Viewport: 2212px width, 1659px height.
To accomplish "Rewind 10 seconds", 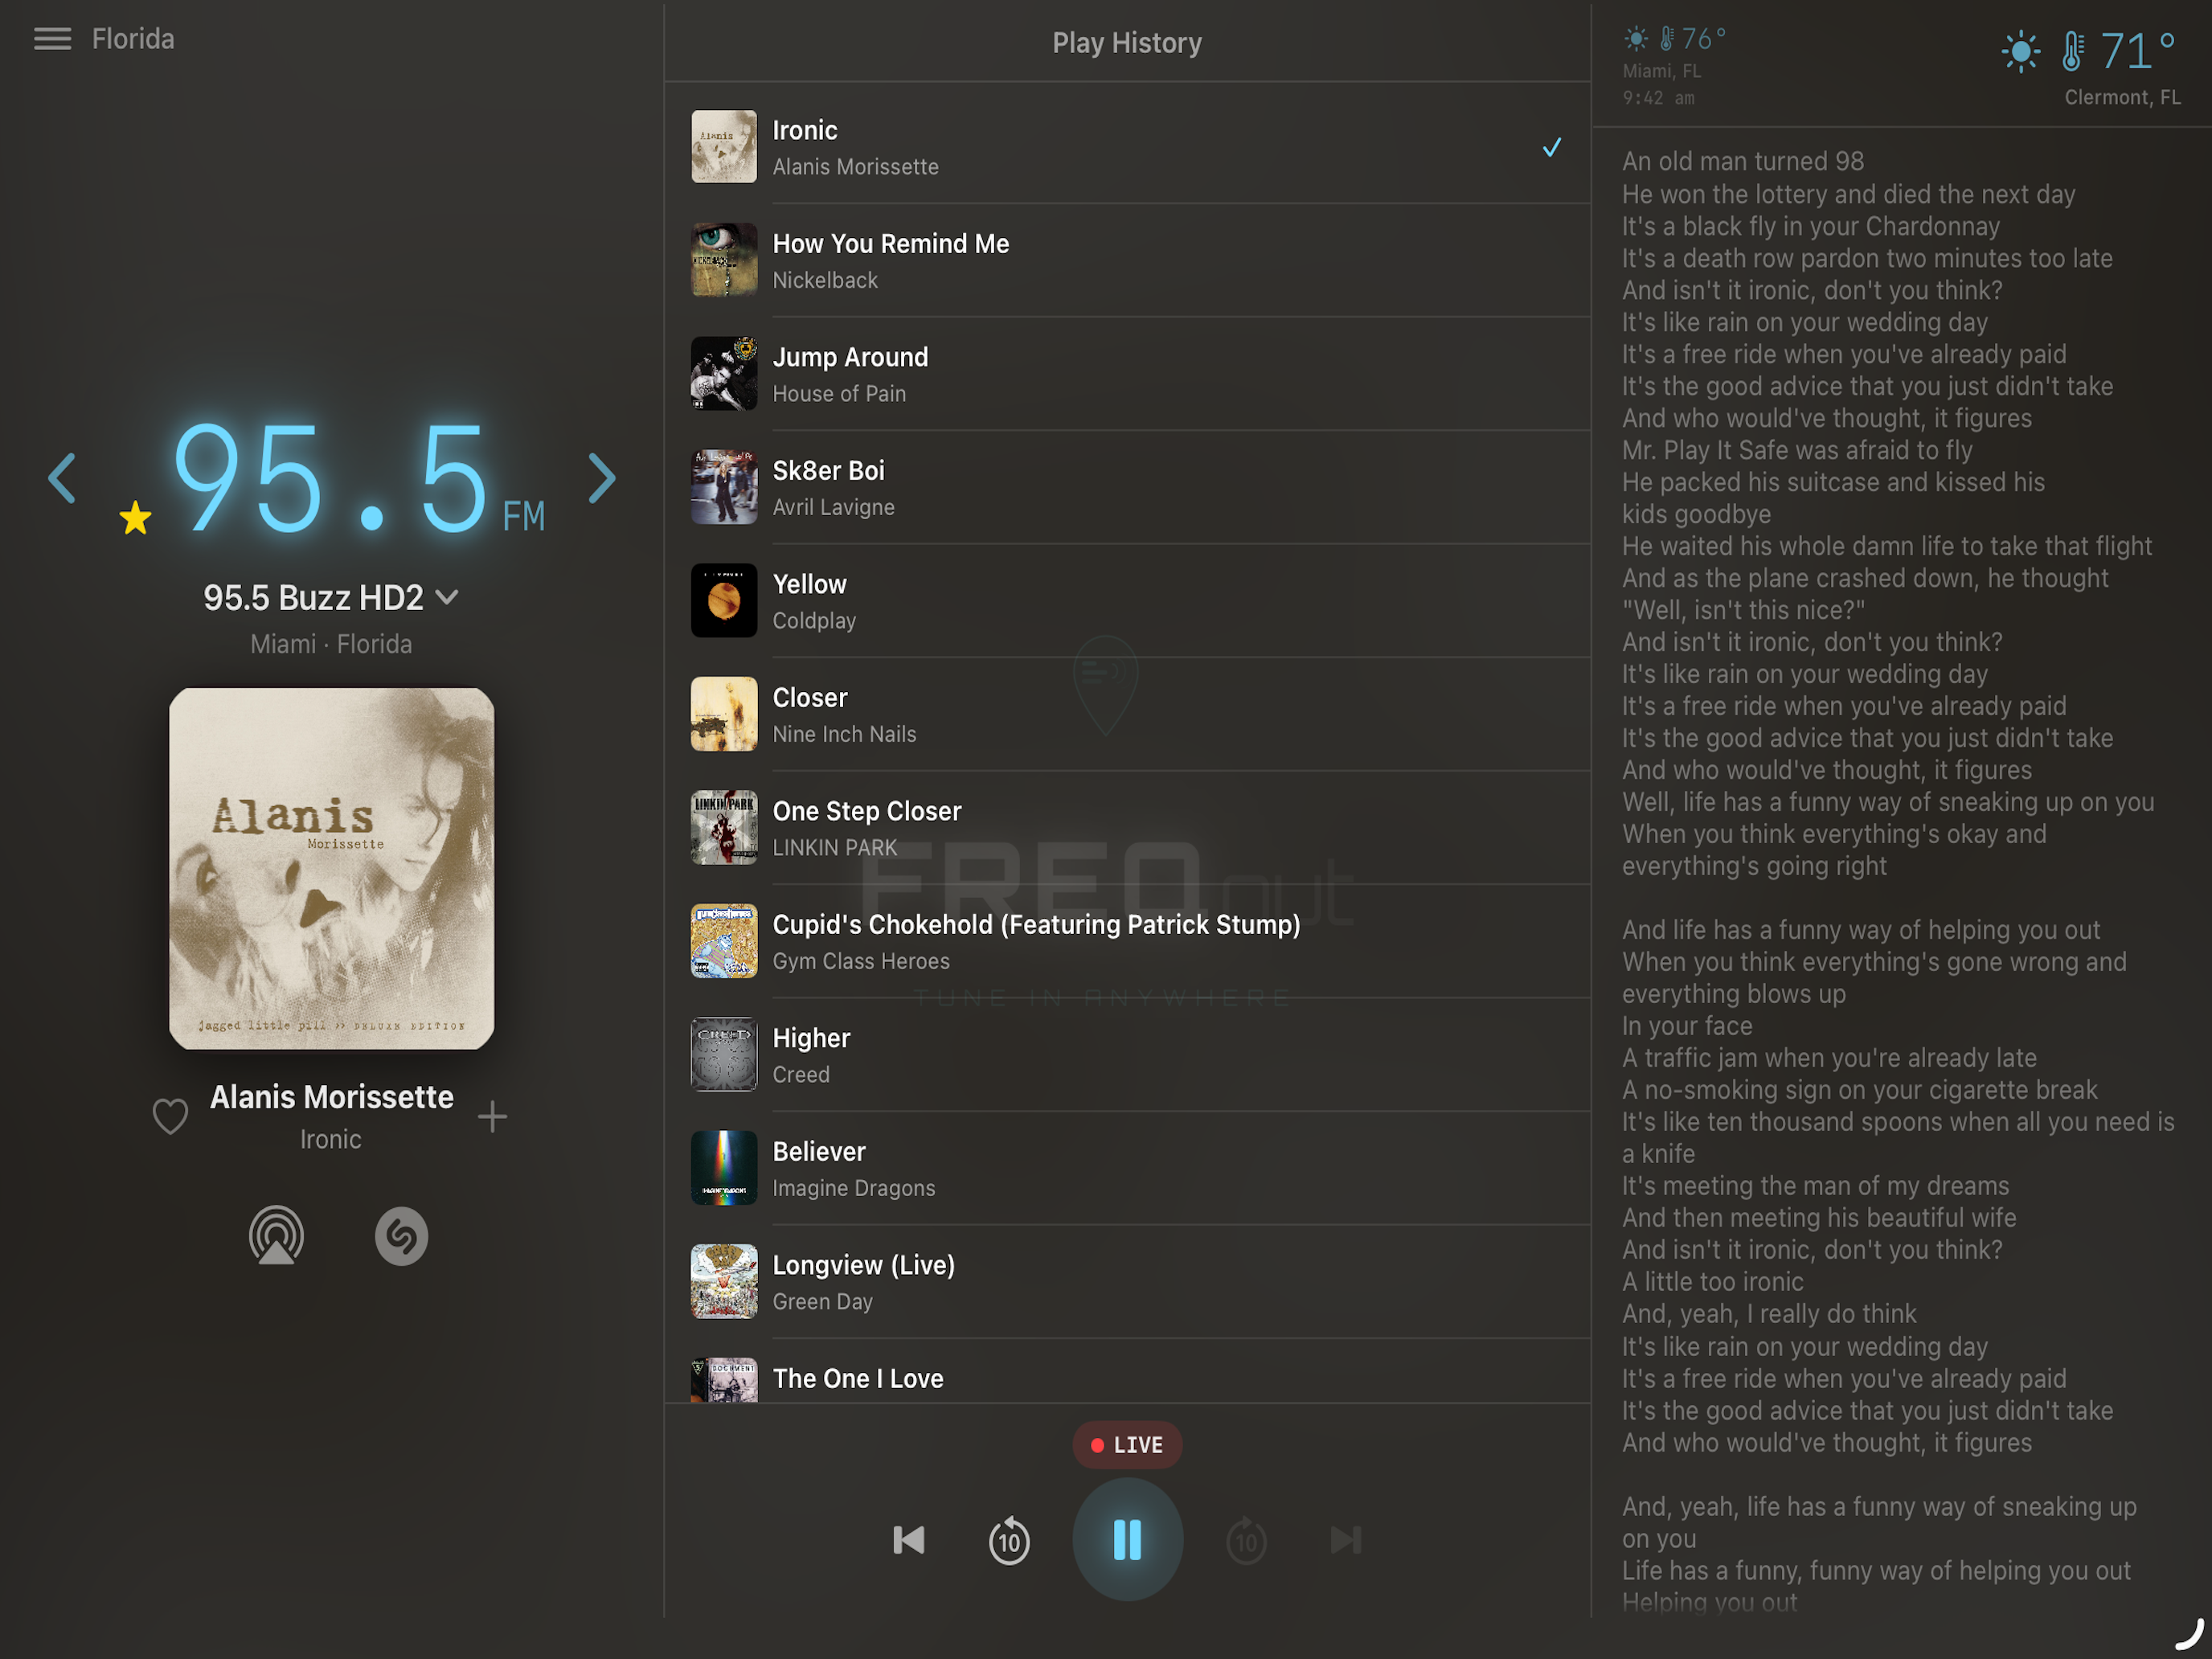I will (1009, 1540).
